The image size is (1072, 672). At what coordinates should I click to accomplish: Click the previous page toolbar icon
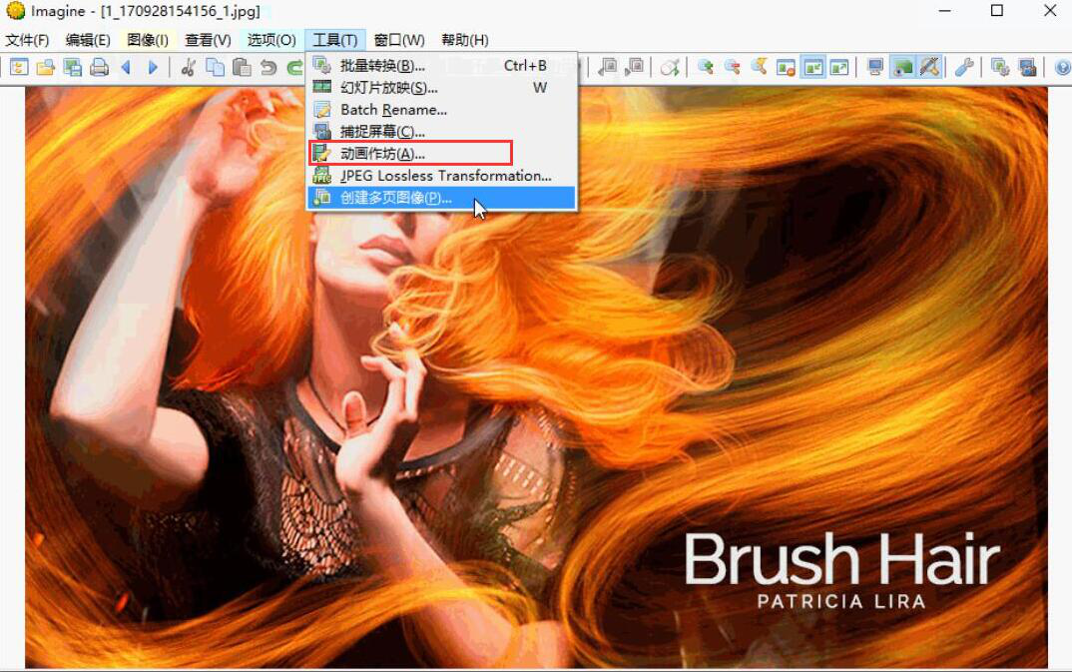pyautogui.click(x=607, y=67)
